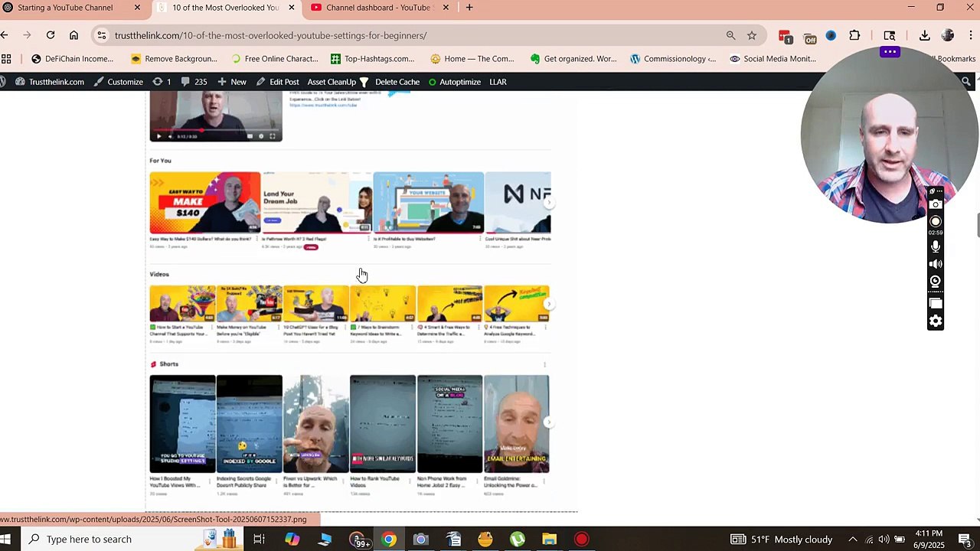Screen dimensions: 980x551
Task: Open a new browser tab
Action: coord(469,8)
